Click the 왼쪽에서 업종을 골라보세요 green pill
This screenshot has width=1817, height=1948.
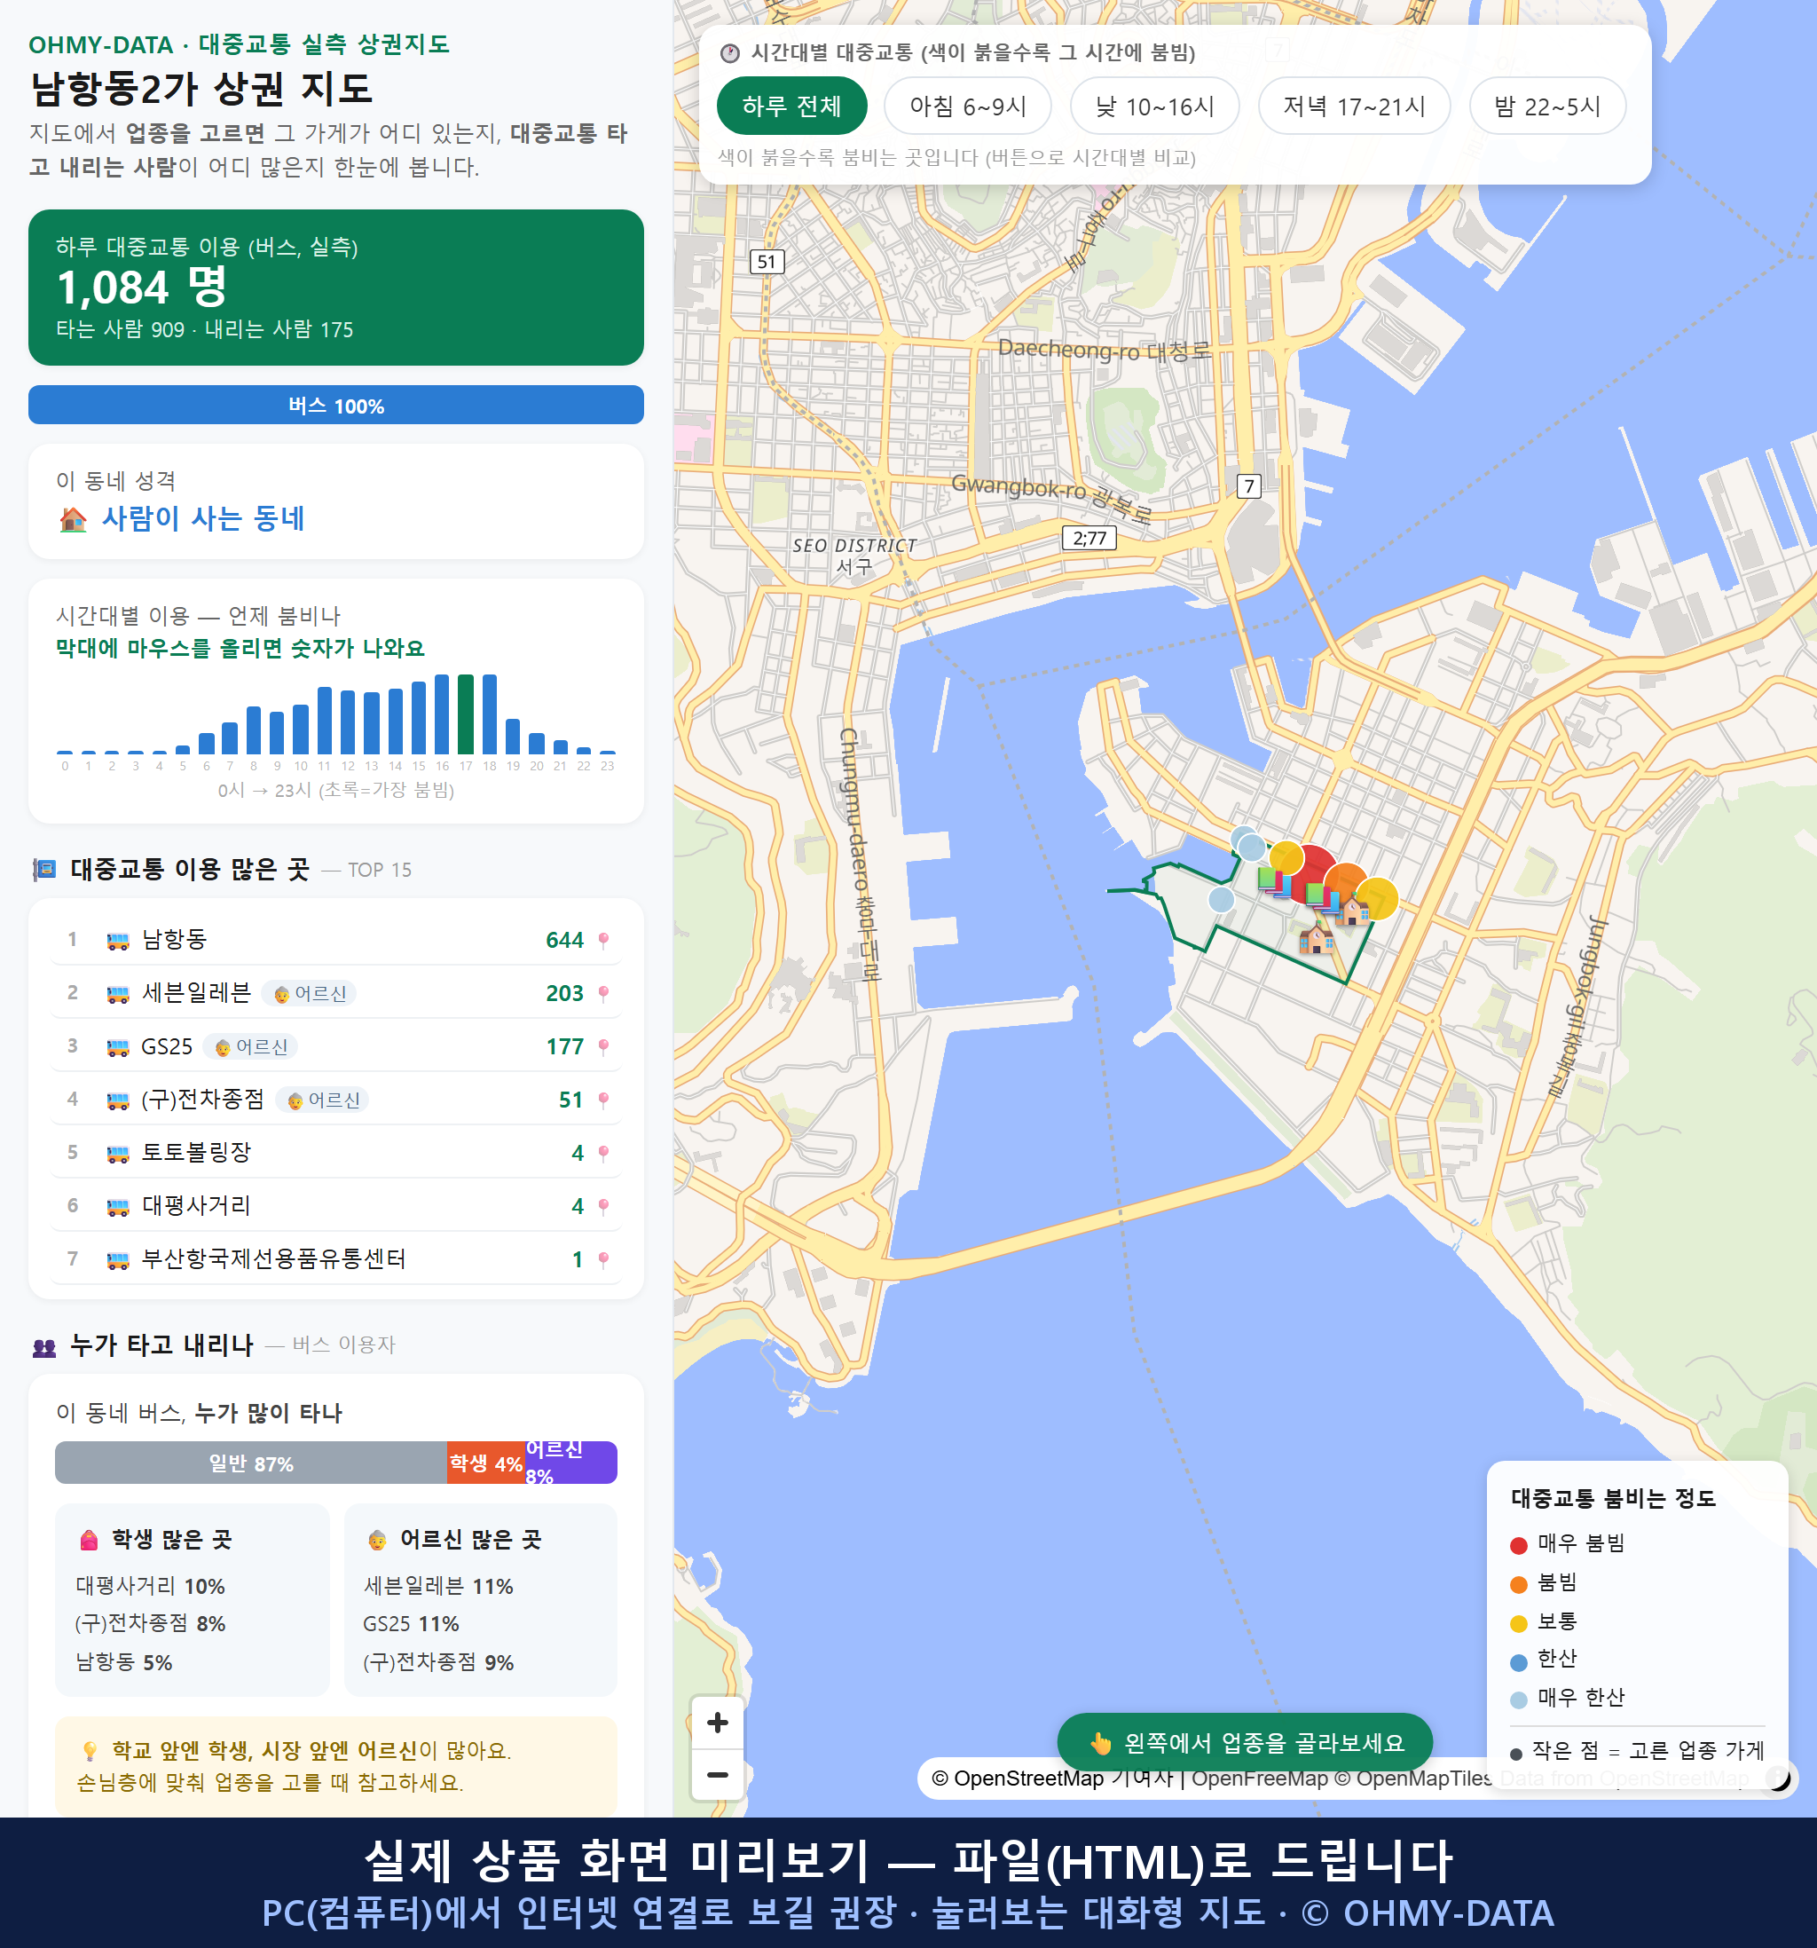(x=1245, y=1742)
